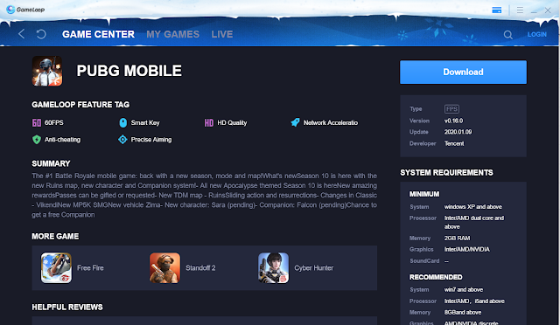The height and width of the screenshot is (325, 560).
Task: Click '8GBand above' recommended memory
Action: (x=463, y=312)
